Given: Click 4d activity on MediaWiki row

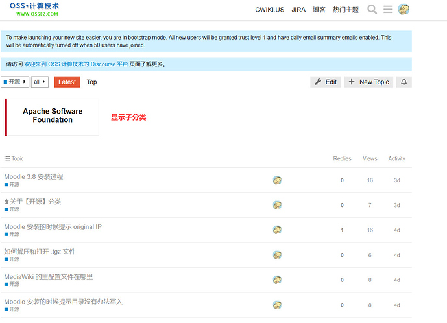Looking at the screenshot, I should point(397,280).
